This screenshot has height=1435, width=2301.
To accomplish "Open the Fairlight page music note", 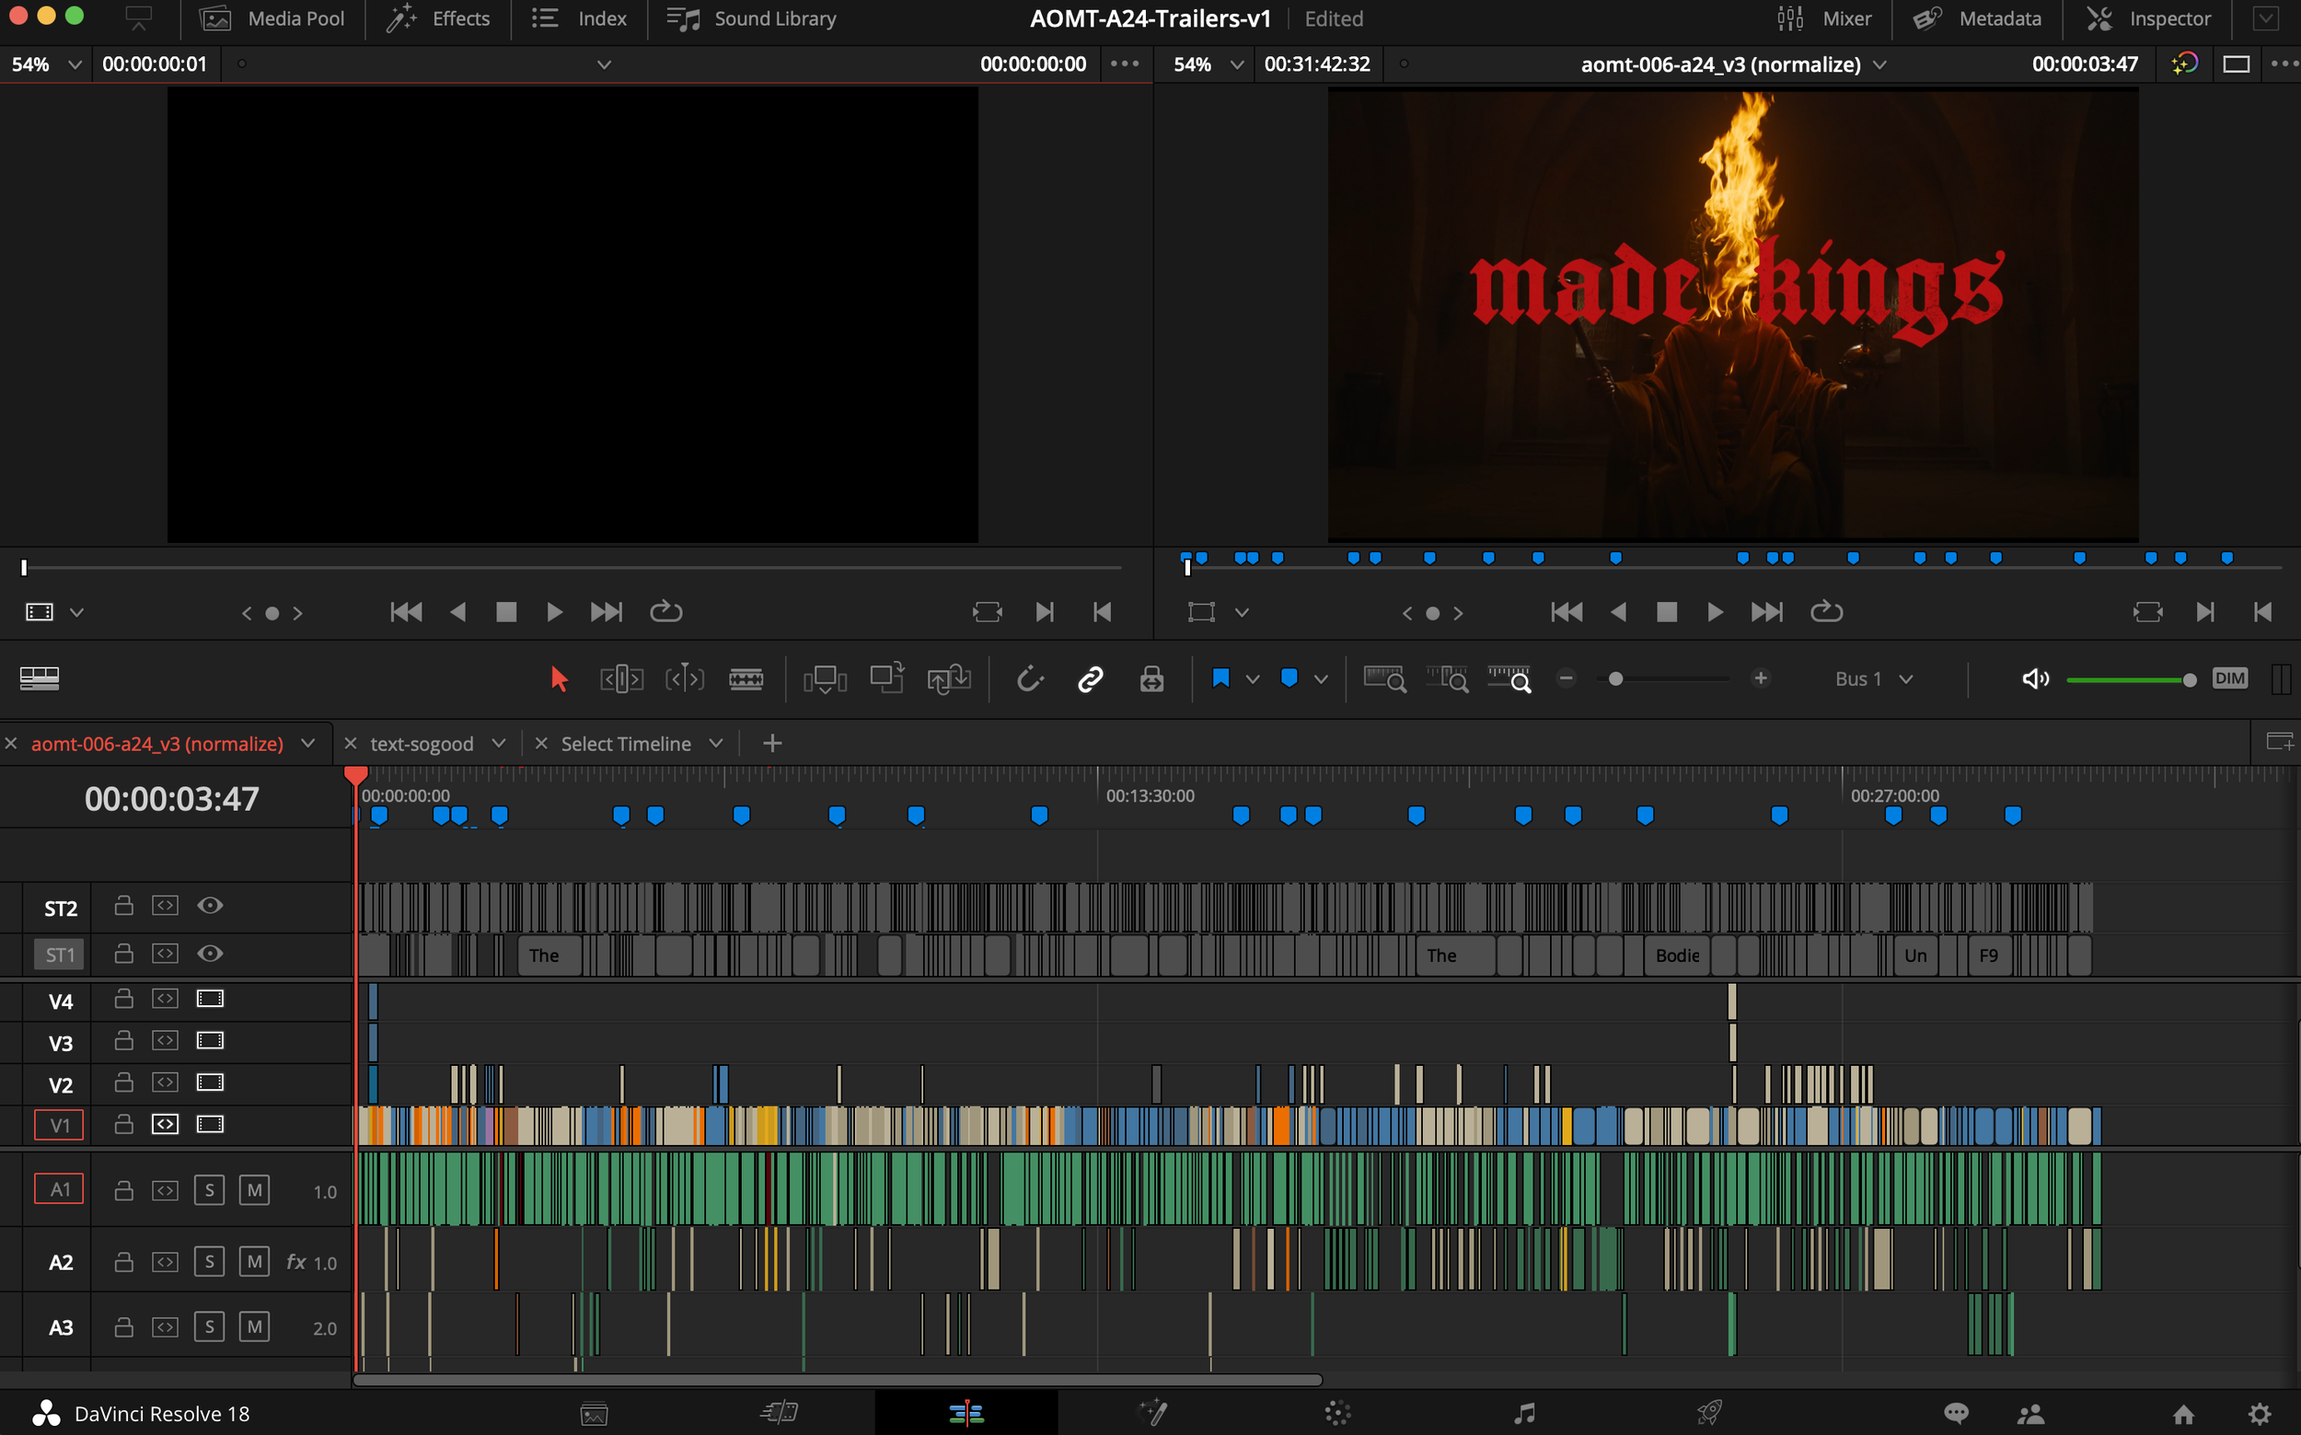I will [x=1524, y=1413].
